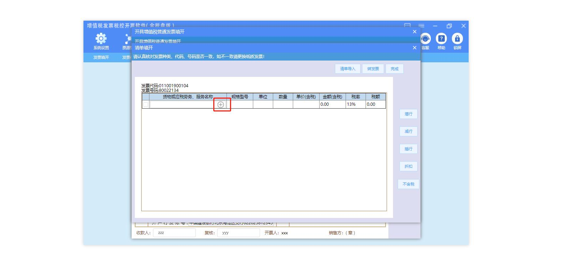
Task: Click the 税率 cell showing 13%
Action: click(x=355, y=104)
